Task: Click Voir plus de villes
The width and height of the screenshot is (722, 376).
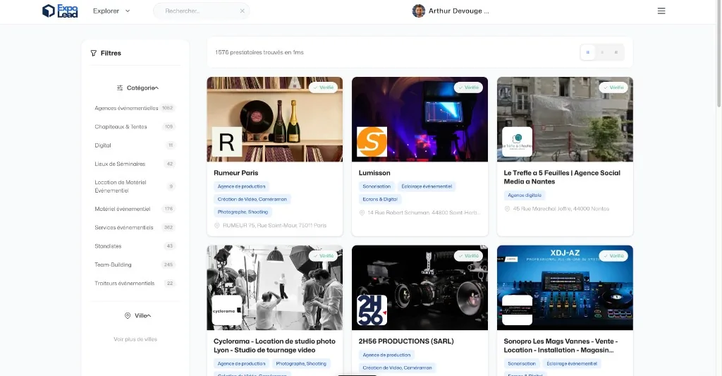Action: [135, 339]
